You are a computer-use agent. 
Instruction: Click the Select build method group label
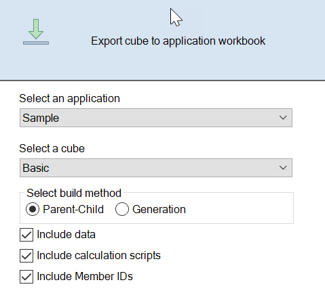(74, 194)
